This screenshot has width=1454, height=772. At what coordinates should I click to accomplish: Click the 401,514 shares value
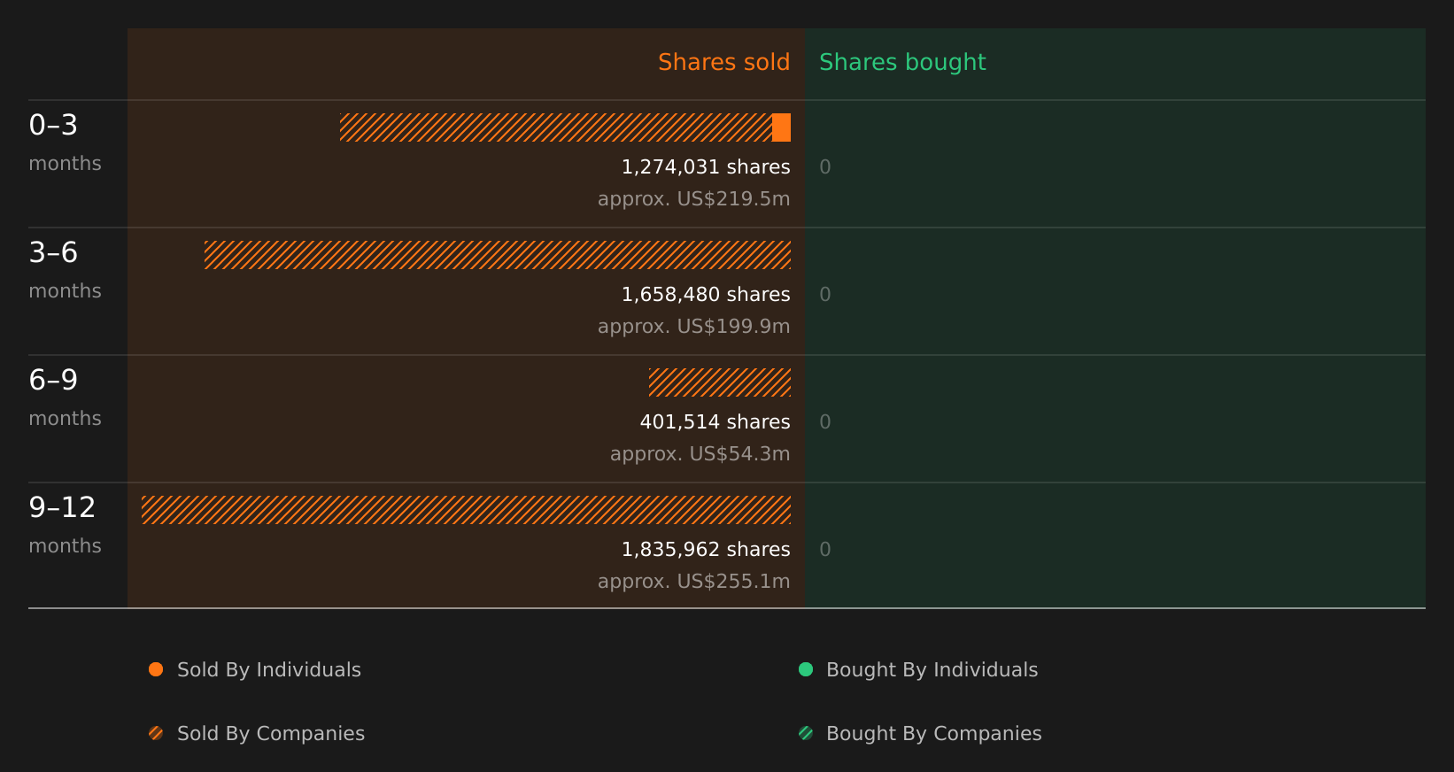pos(715,422)
